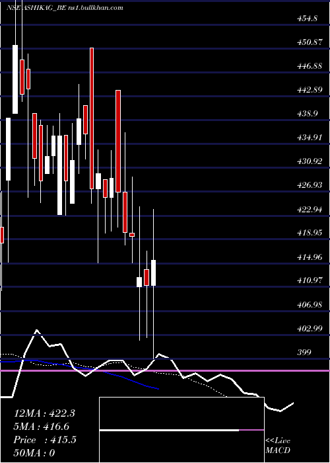
Task: Click the 446.88 price axis label
Action: (x=309, y=66)
